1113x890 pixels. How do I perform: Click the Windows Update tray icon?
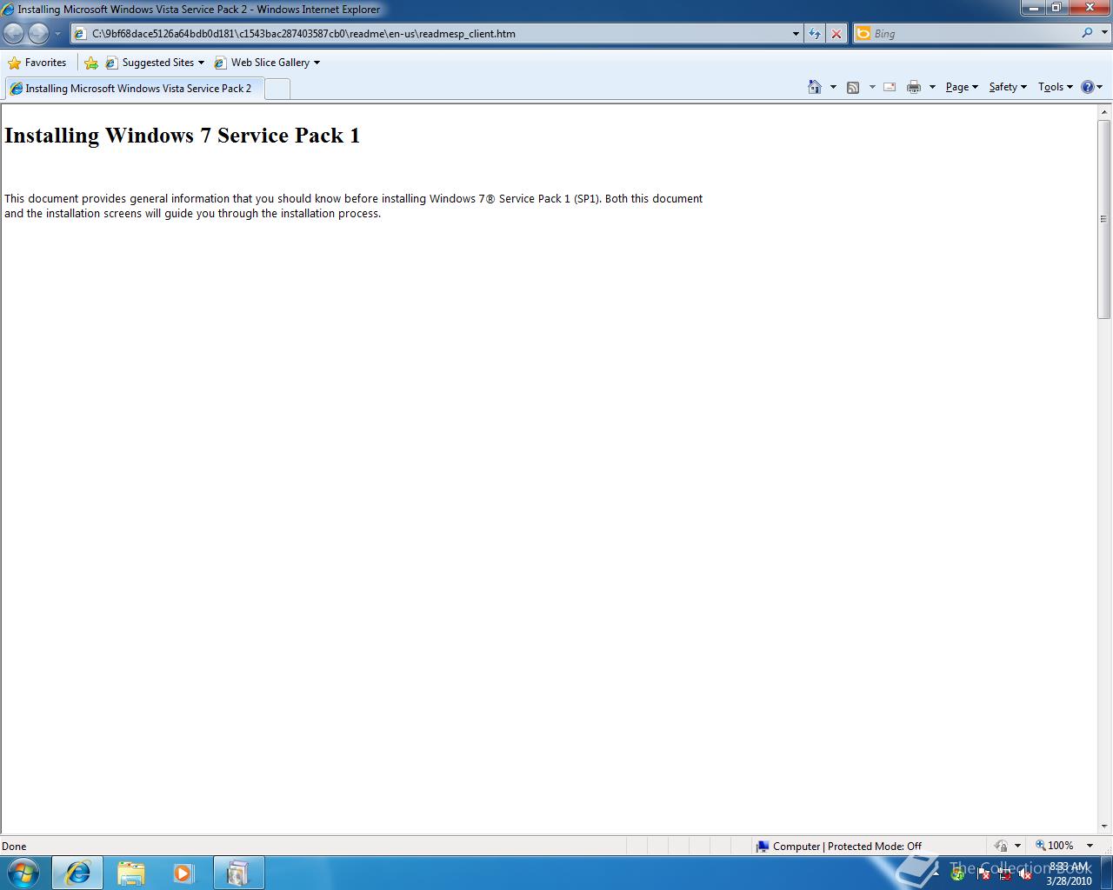coord(957,874)
